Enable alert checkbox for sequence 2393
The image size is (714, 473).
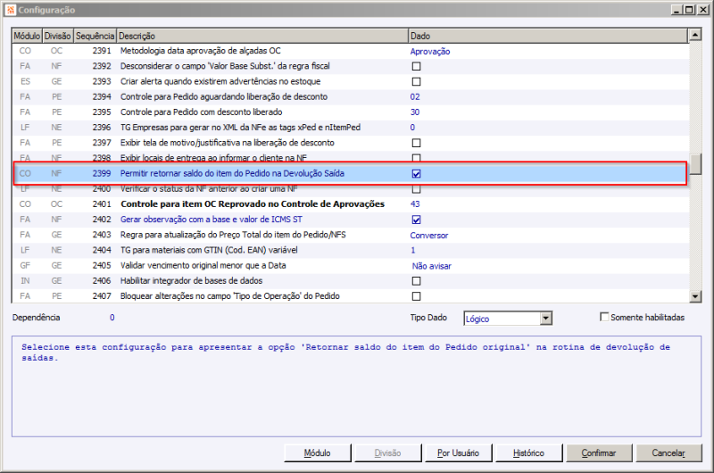tap(416, 82)
